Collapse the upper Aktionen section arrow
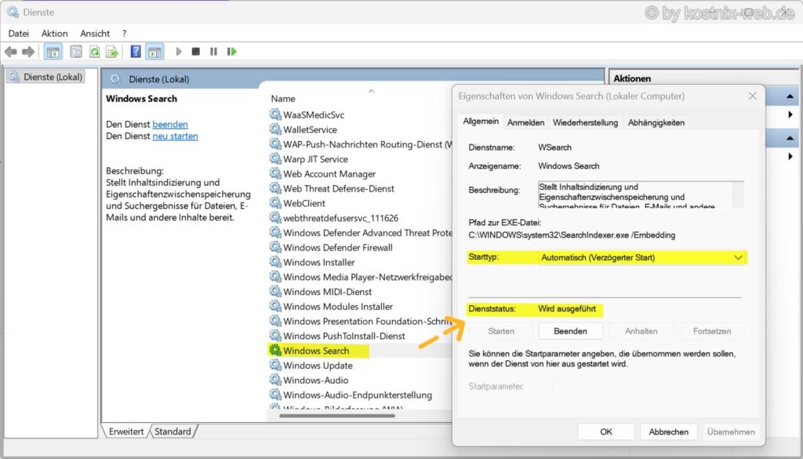The image size is (803, 459). 790,97
